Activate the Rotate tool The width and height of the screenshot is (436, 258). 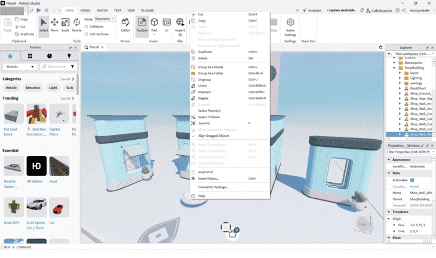[x=76, y=26]
